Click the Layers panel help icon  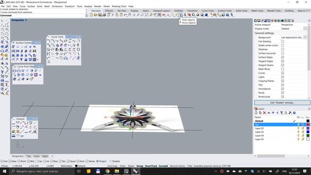click(x=294, y=113)
